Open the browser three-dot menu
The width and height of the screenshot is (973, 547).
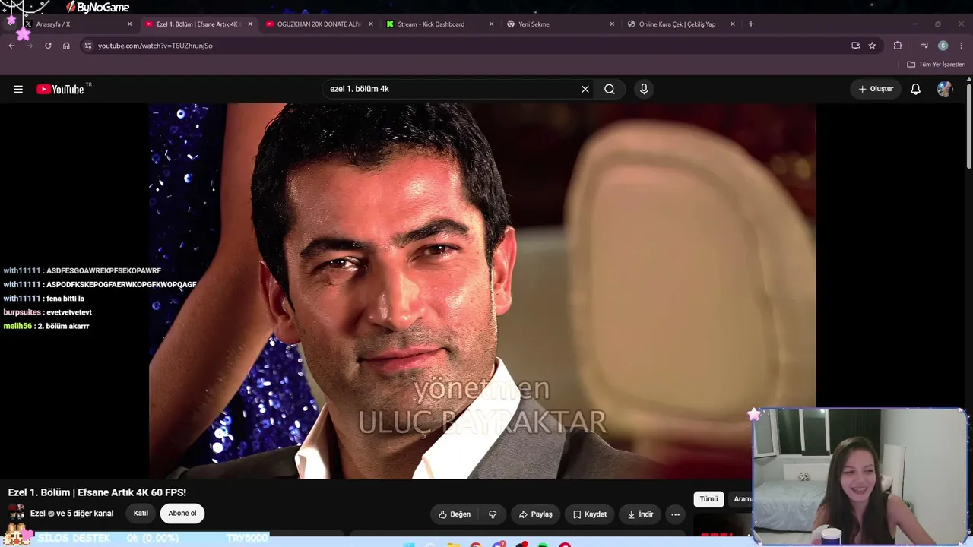(962, 46)
